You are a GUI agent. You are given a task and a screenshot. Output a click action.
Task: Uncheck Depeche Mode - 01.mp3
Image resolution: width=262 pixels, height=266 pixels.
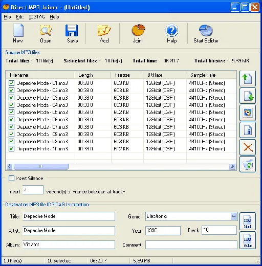(11, 83)
